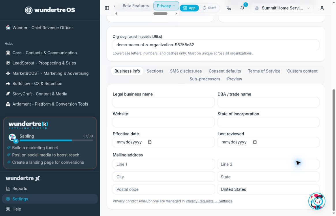Click the Sapling level progress bar
The image size is (336, 216).
(x=56, y=141)
